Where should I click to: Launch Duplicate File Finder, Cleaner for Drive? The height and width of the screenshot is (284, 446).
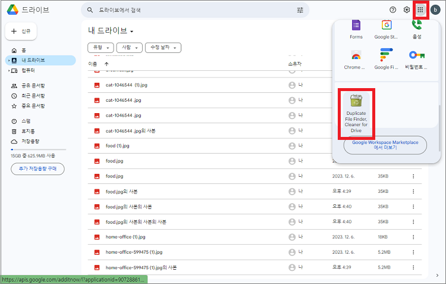356,113
